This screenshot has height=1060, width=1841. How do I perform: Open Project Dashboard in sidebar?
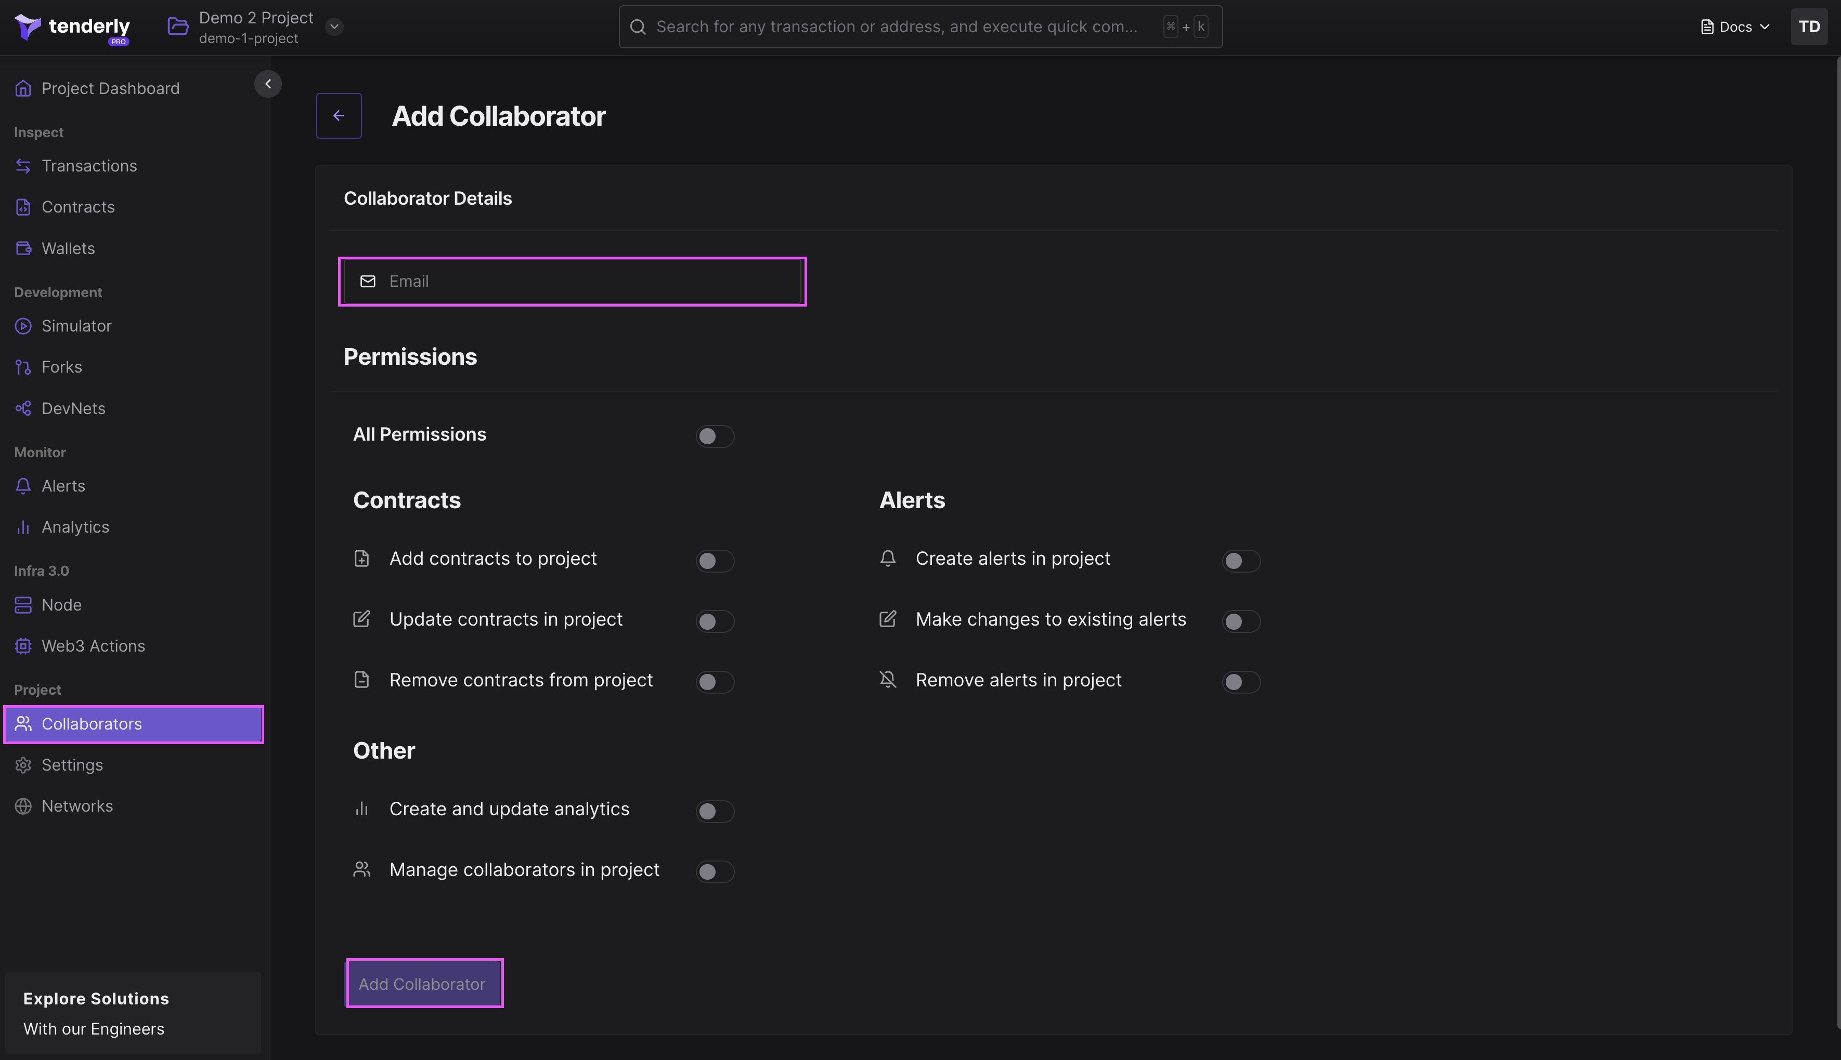(x=134, y=88)
